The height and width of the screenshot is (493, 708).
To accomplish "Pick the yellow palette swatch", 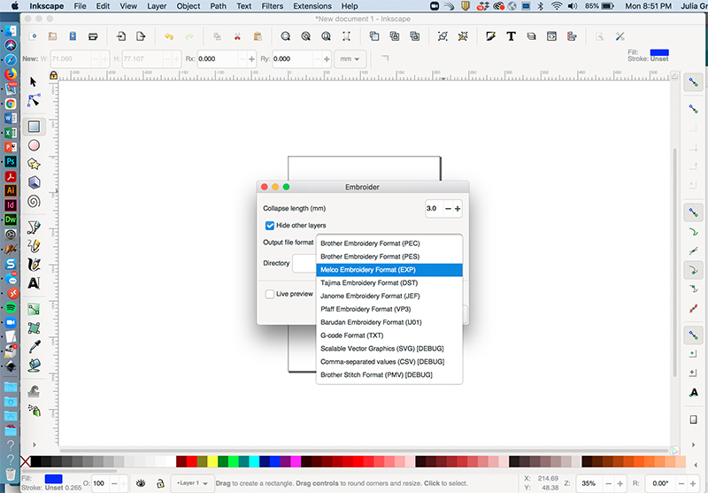I will click(212, 461).
